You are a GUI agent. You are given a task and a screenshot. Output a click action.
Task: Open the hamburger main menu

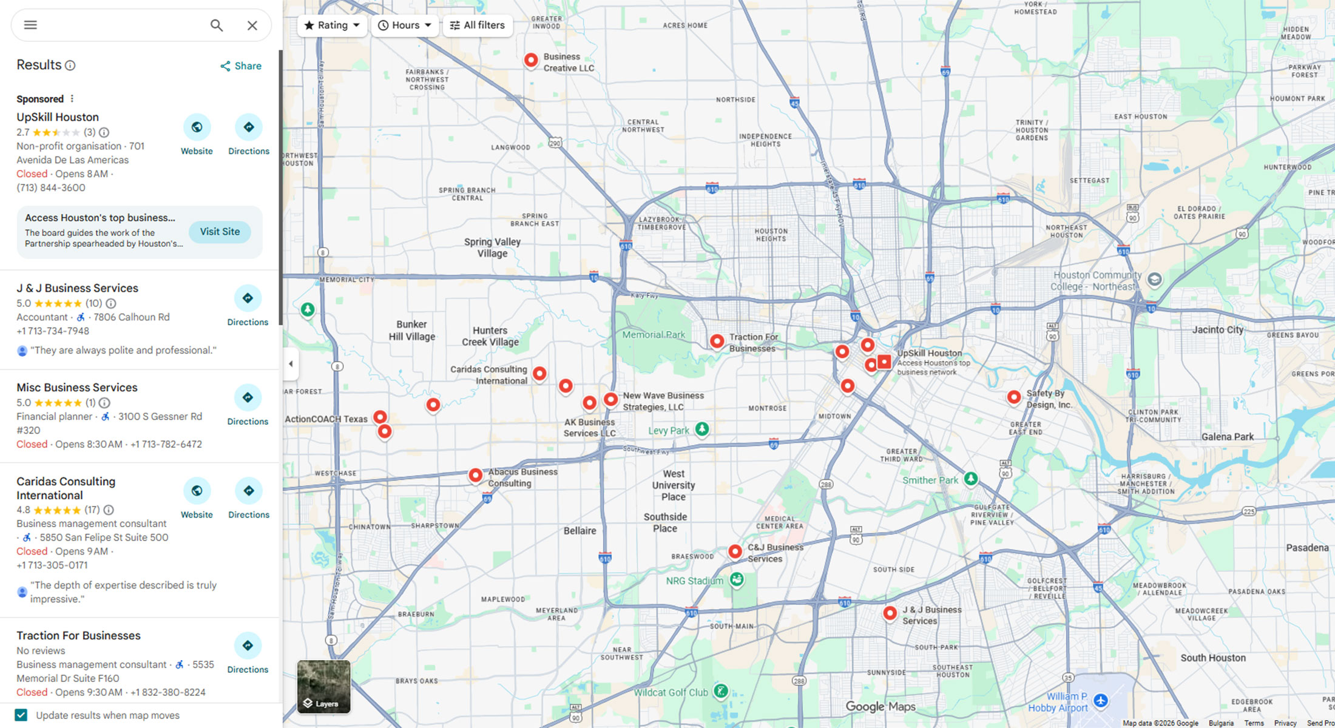pos(30,25)
